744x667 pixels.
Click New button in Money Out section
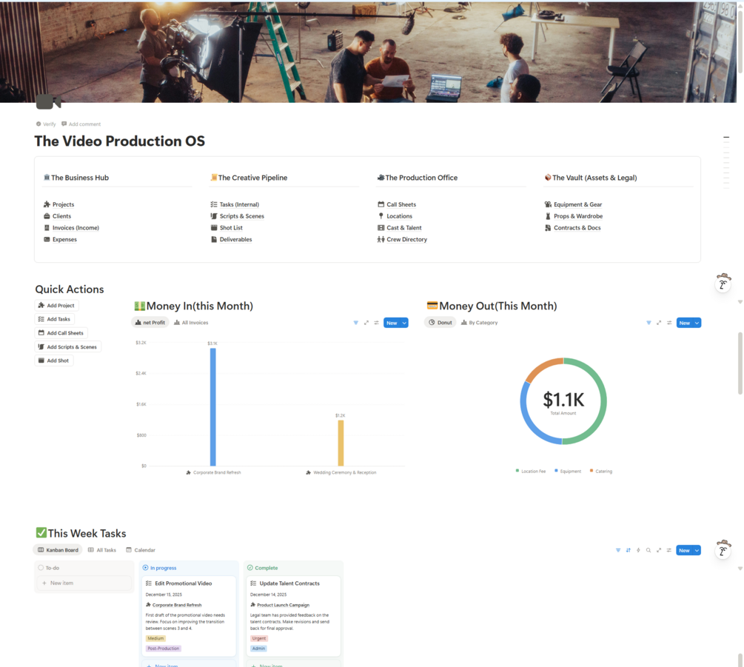point(685,323)
